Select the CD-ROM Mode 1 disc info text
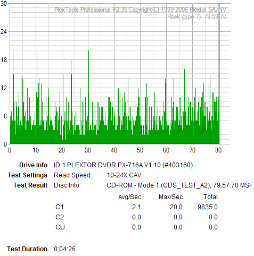Viewport: 254px width, 256px height. 179,185
